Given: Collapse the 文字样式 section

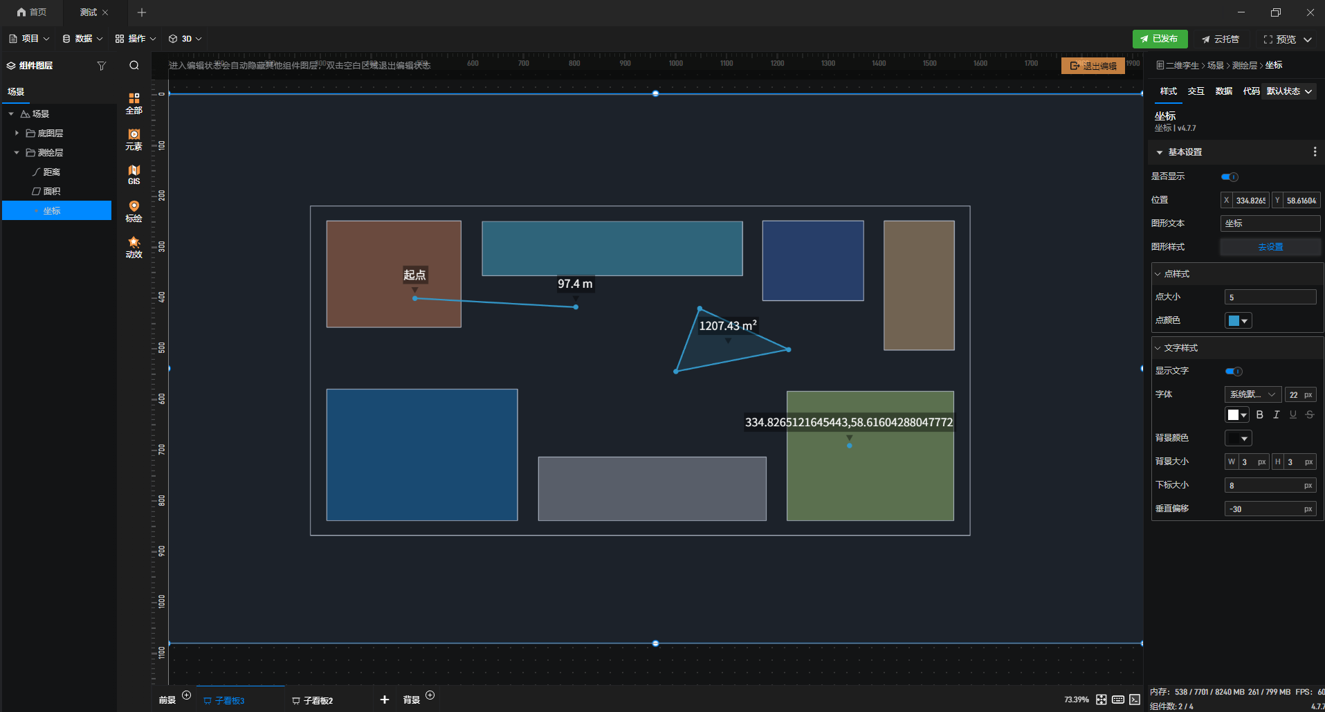Looking at the screenshot, I should pyautogui.click(x=1158, y=348).
